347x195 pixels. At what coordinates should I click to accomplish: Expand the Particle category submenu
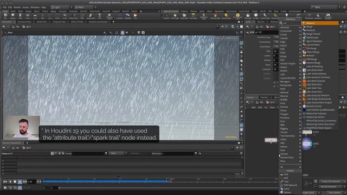[x=290, y=107]
